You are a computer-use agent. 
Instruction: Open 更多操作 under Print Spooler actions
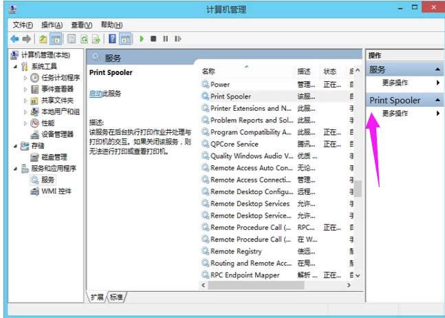click(x=395, y=114)
